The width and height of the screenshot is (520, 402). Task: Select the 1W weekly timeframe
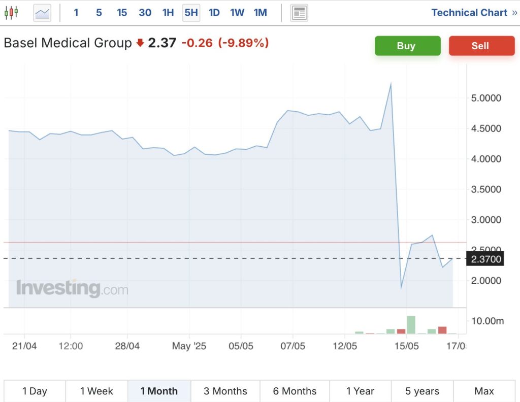(x=237, y=12)
